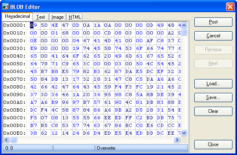Select byte 59 in row 0x0080
Viewport: 237px width, 155px height.
point(107,87)
